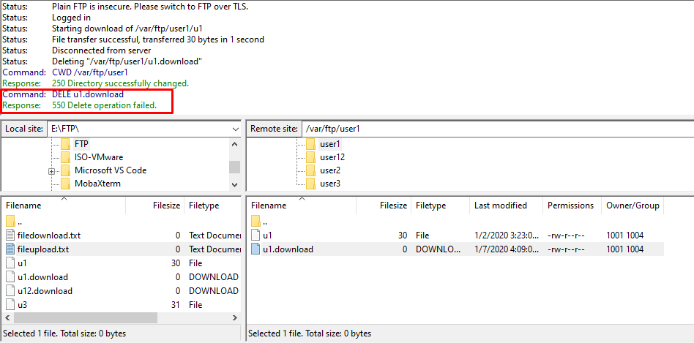This screenshot has width=694, height=343.
Task: Select remote file u1.download
Action: (x=455, y=249)
